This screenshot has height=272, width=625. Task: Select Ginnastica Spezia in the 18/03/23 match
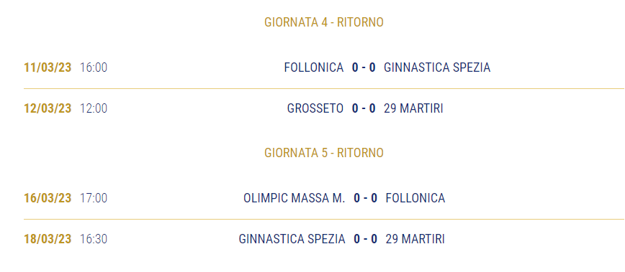tap(292, 239)
